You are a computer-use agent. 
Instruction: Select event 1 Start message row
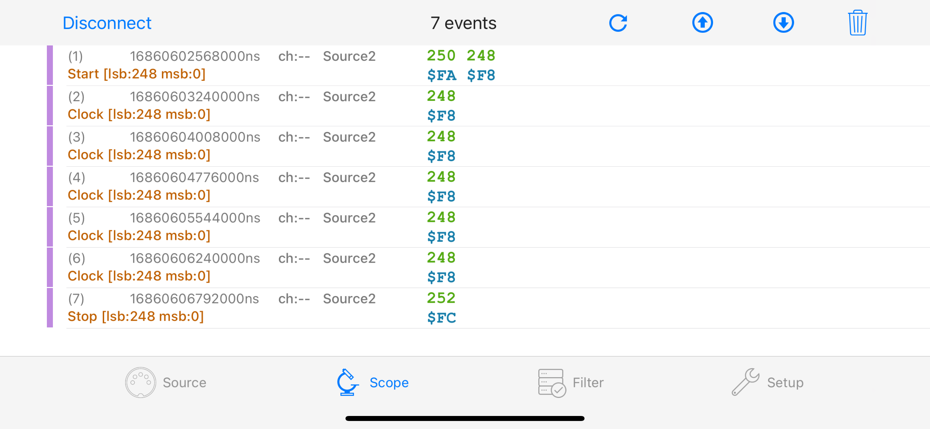137,74
